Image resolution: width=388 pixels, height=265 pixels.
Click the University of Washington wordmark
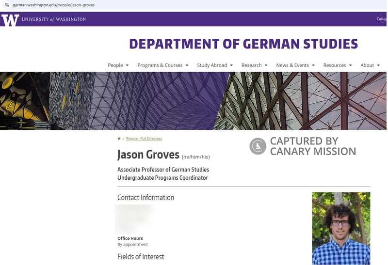[x=53, y=19]
